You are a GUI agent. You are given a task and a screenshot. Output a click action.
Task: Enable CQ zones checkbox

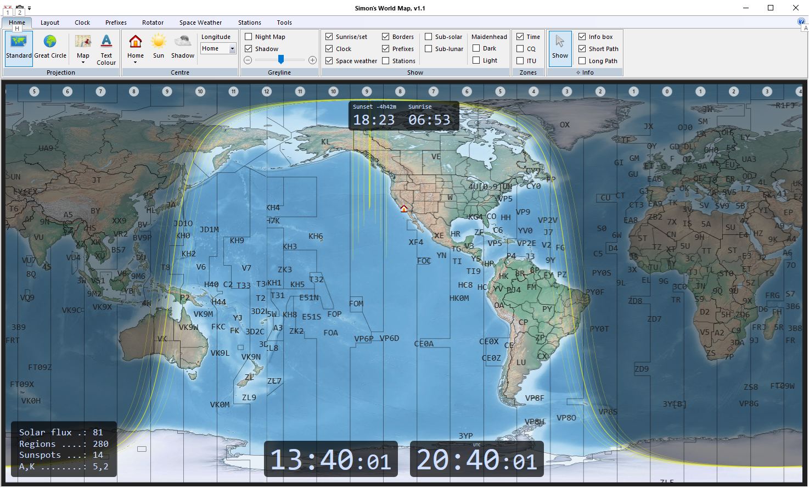coord(520,49)
